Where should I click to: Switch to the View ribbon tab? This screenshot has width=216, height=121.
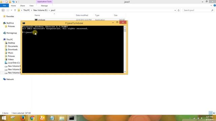click(x=31, y=6)
